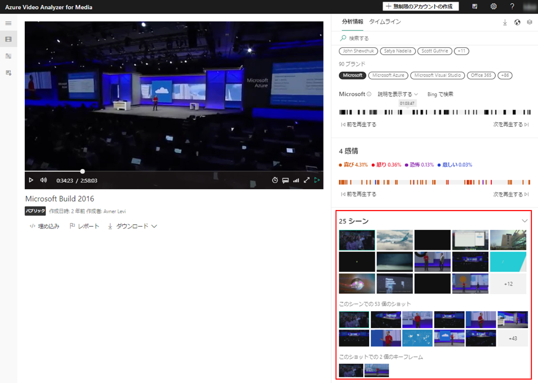538x383 pixels.
Task: Toggle the 怒り 0.36% emotion filter
Action: (x=386, y=165)
